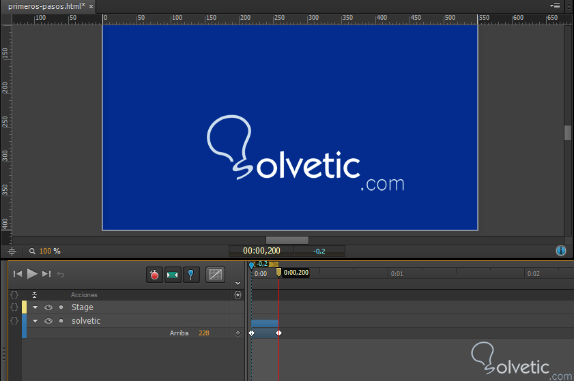Image resolution: width=574 pixels, height=381 pixels.
Task: Jump to the end of the timeline
Action: coord(46,273)
